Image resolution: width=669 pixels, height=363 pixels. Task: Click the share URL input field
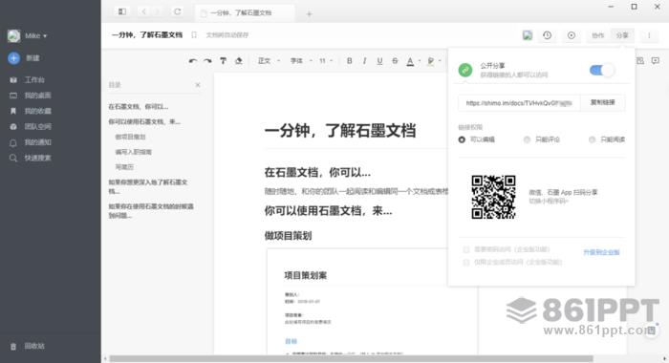coord(519,103)
